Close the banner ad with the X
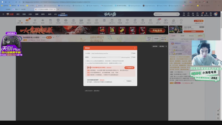222x125 pixels. tap(167, 27)
